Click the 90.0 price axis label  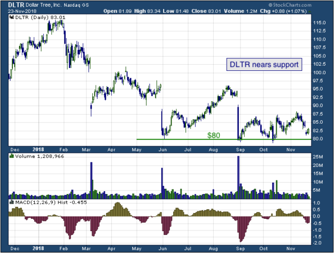click(x=318, y=106)
